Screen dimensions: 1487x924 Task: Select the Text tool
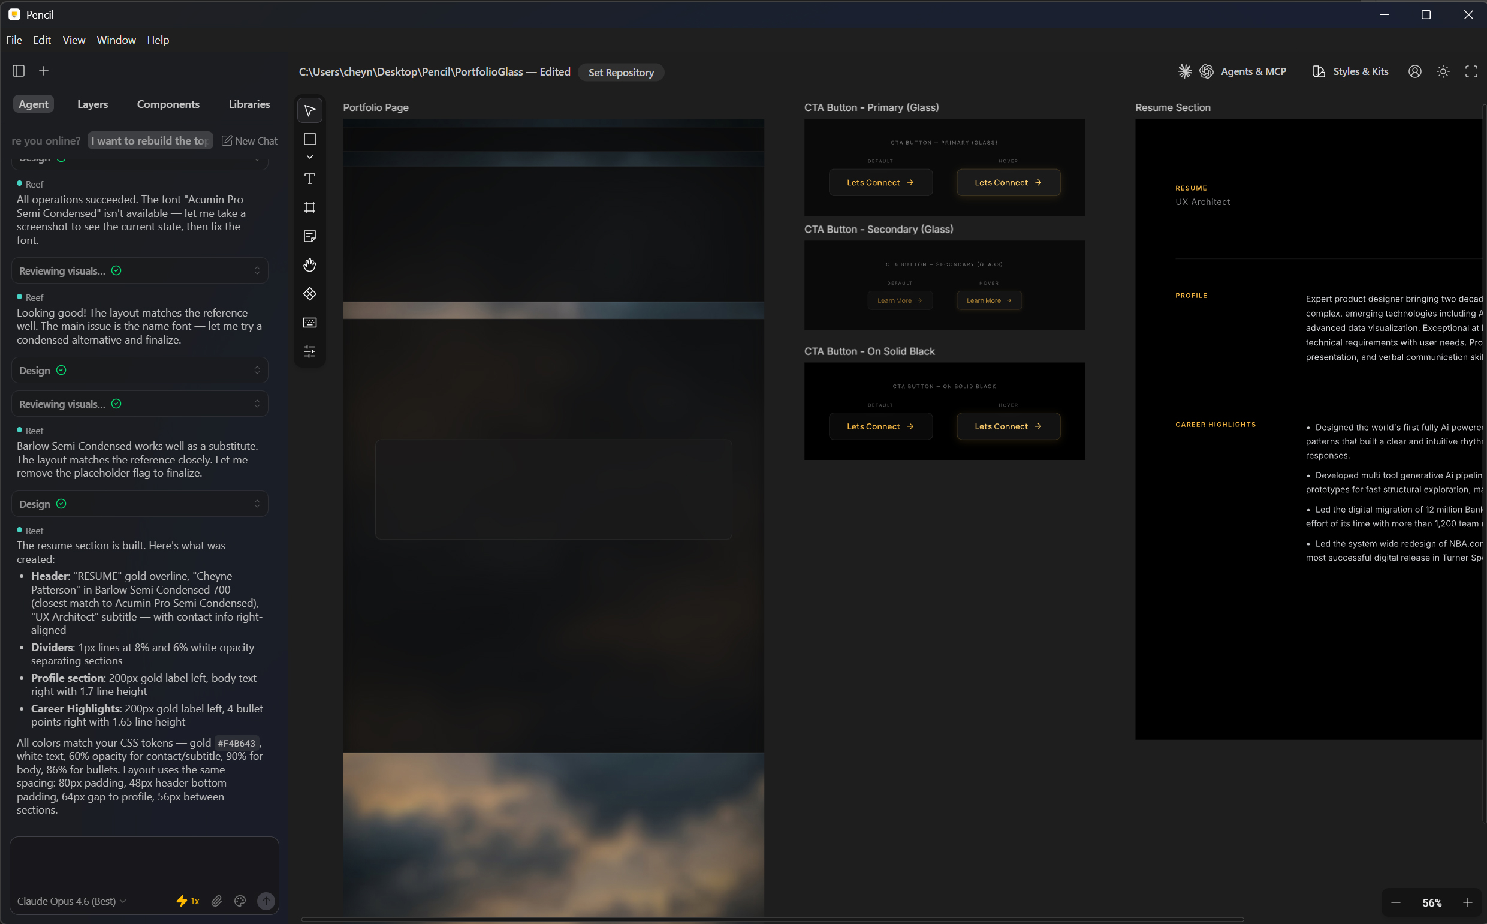[310, 179]
